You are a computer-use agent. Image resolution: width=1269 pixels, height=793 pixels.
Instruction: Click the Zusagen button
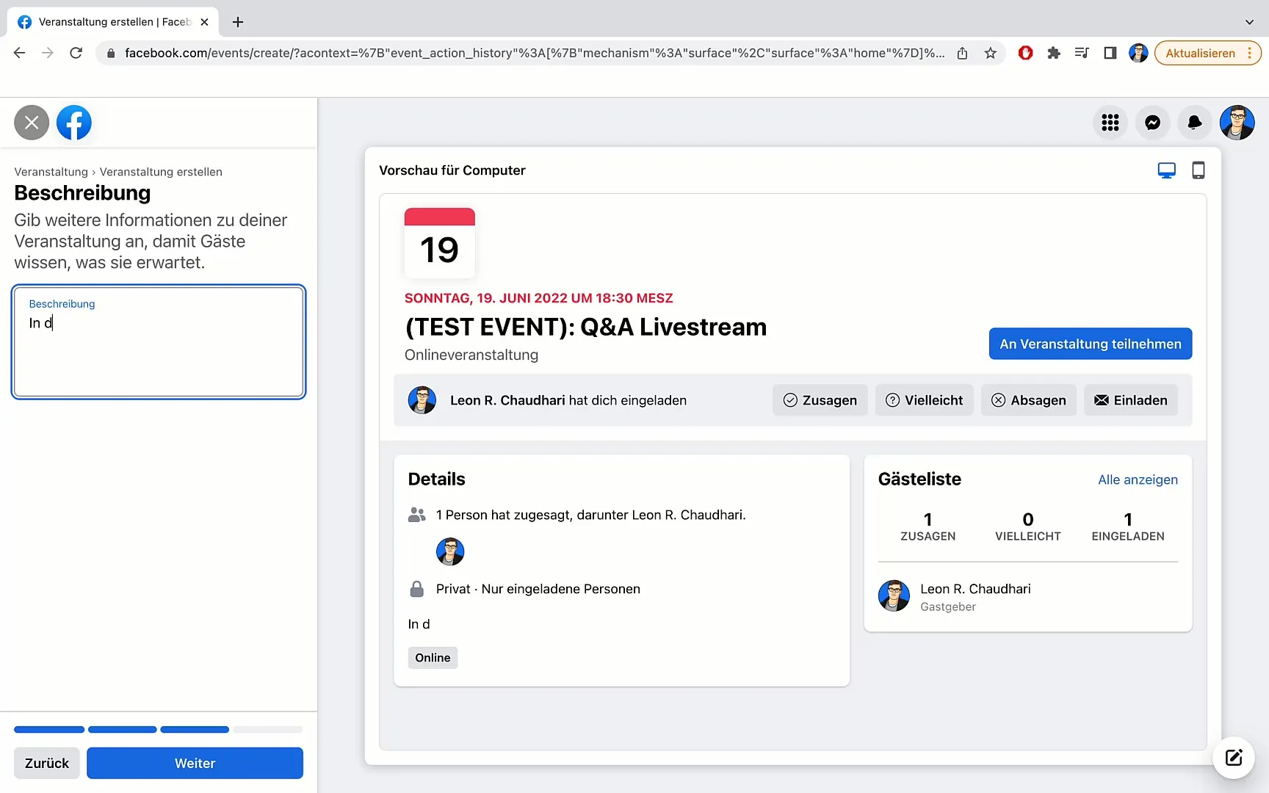point(820,400)
